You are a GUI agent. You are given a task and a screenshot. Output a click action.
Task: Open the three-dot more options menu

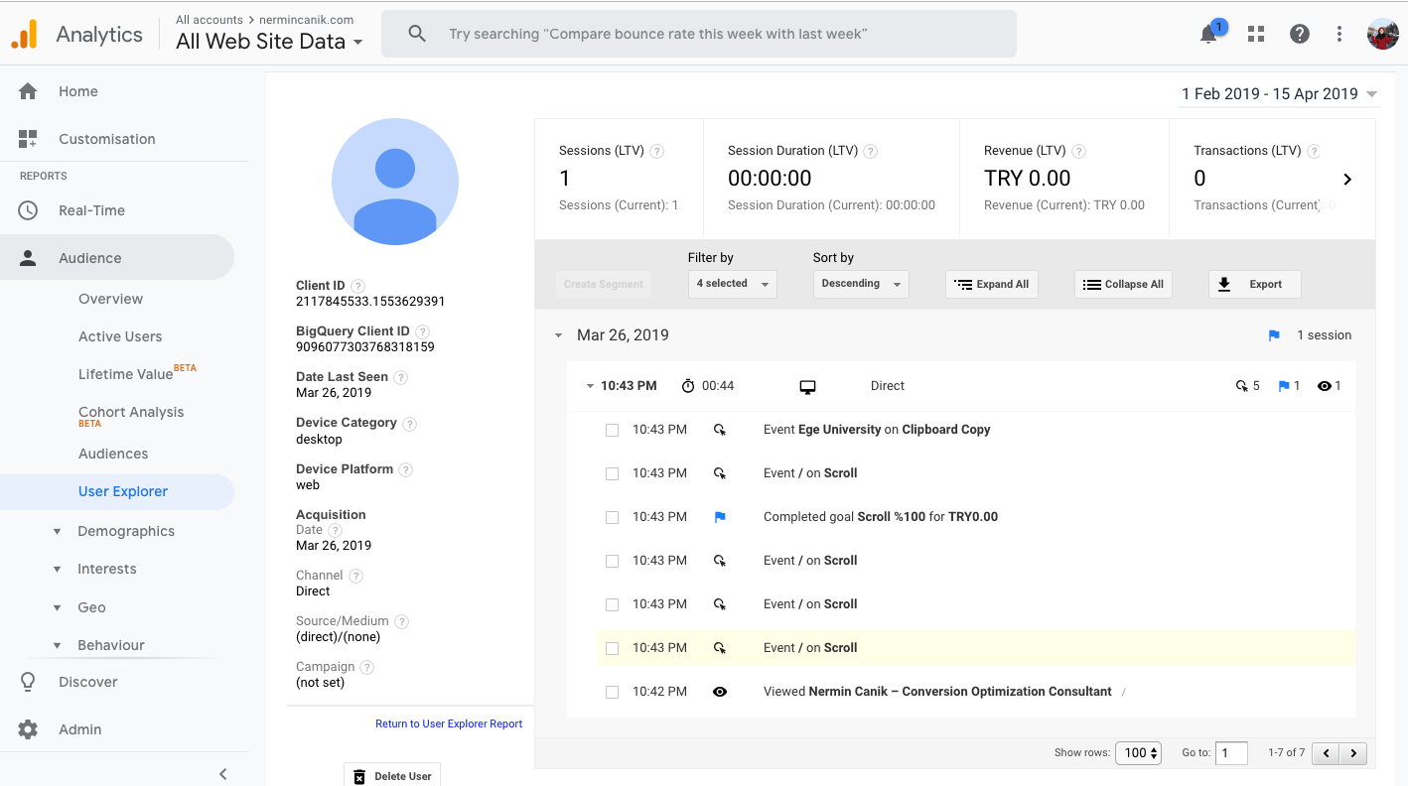pos(1339,34)
